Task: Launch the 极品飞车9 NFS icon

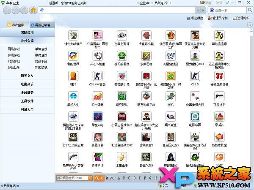Action: point(146,157)
